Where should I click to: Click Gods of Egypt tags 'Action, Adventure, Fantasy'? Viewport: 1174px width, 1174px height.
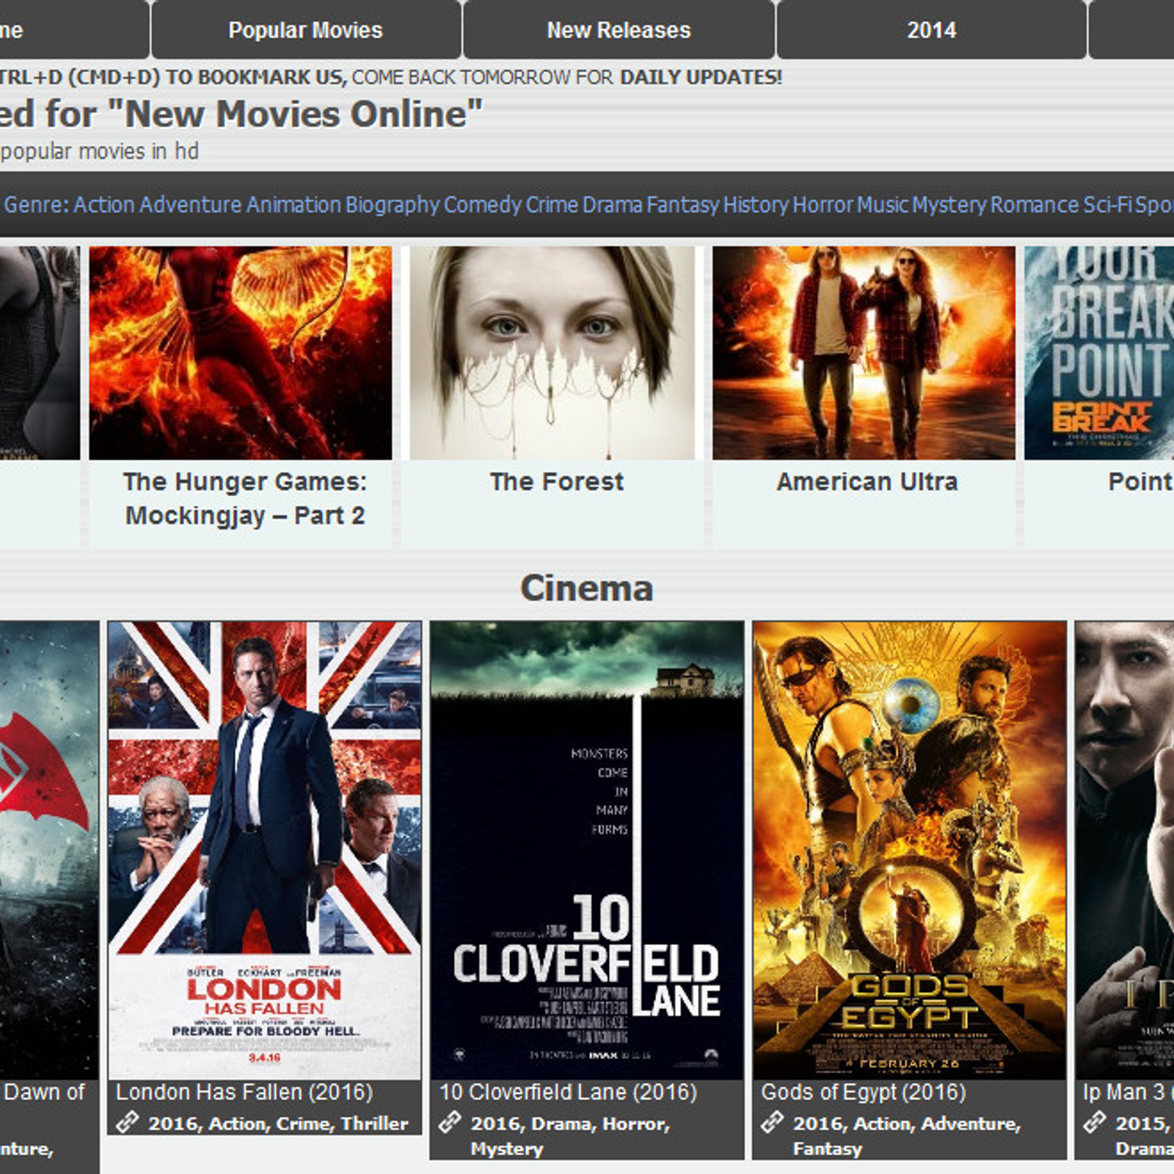pyautogui.click(x=907, y=1136)
